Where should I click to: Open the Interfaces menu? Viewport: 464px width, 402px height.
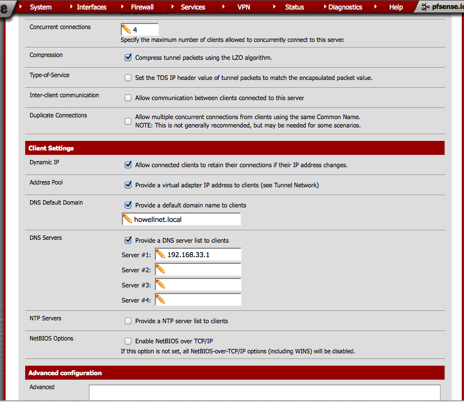[92, 7]
